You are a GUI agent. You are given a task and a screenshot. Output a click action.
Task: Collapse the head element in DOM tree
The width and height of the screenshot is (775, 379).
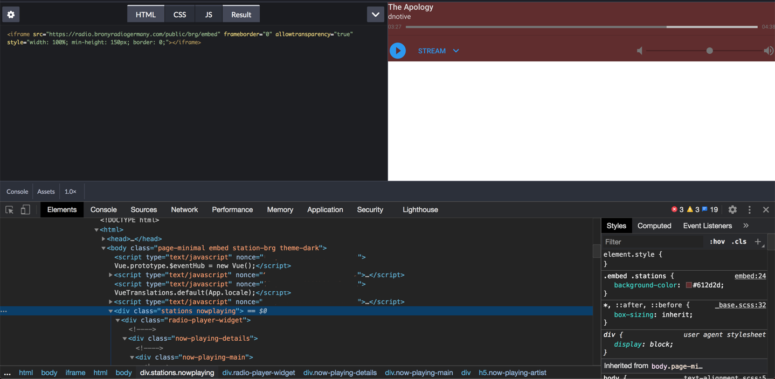(104, 238)
